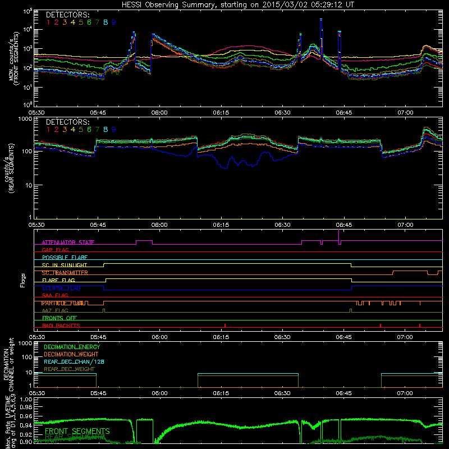Click the BAD_PACKETS flag label
Image resolution: width=449 pixels, height=449 pixels.
pos(61,326)
